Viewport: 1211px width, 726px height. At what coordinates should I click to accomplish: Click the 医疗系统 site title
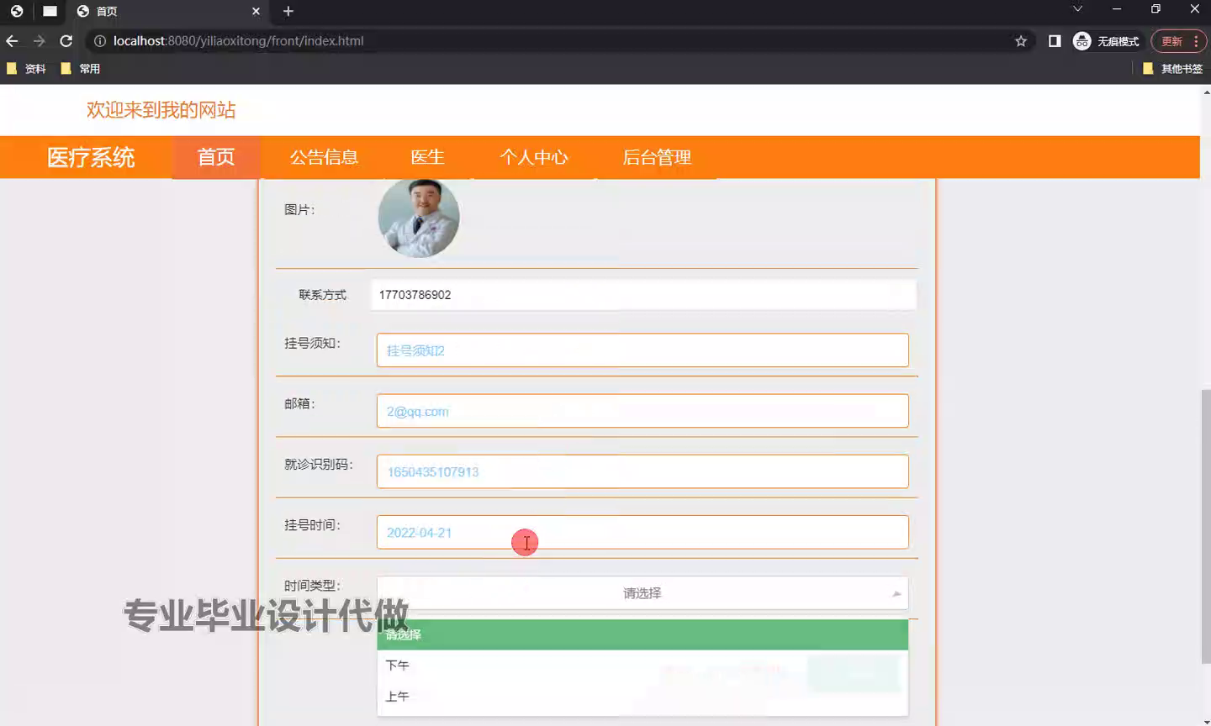91,157
